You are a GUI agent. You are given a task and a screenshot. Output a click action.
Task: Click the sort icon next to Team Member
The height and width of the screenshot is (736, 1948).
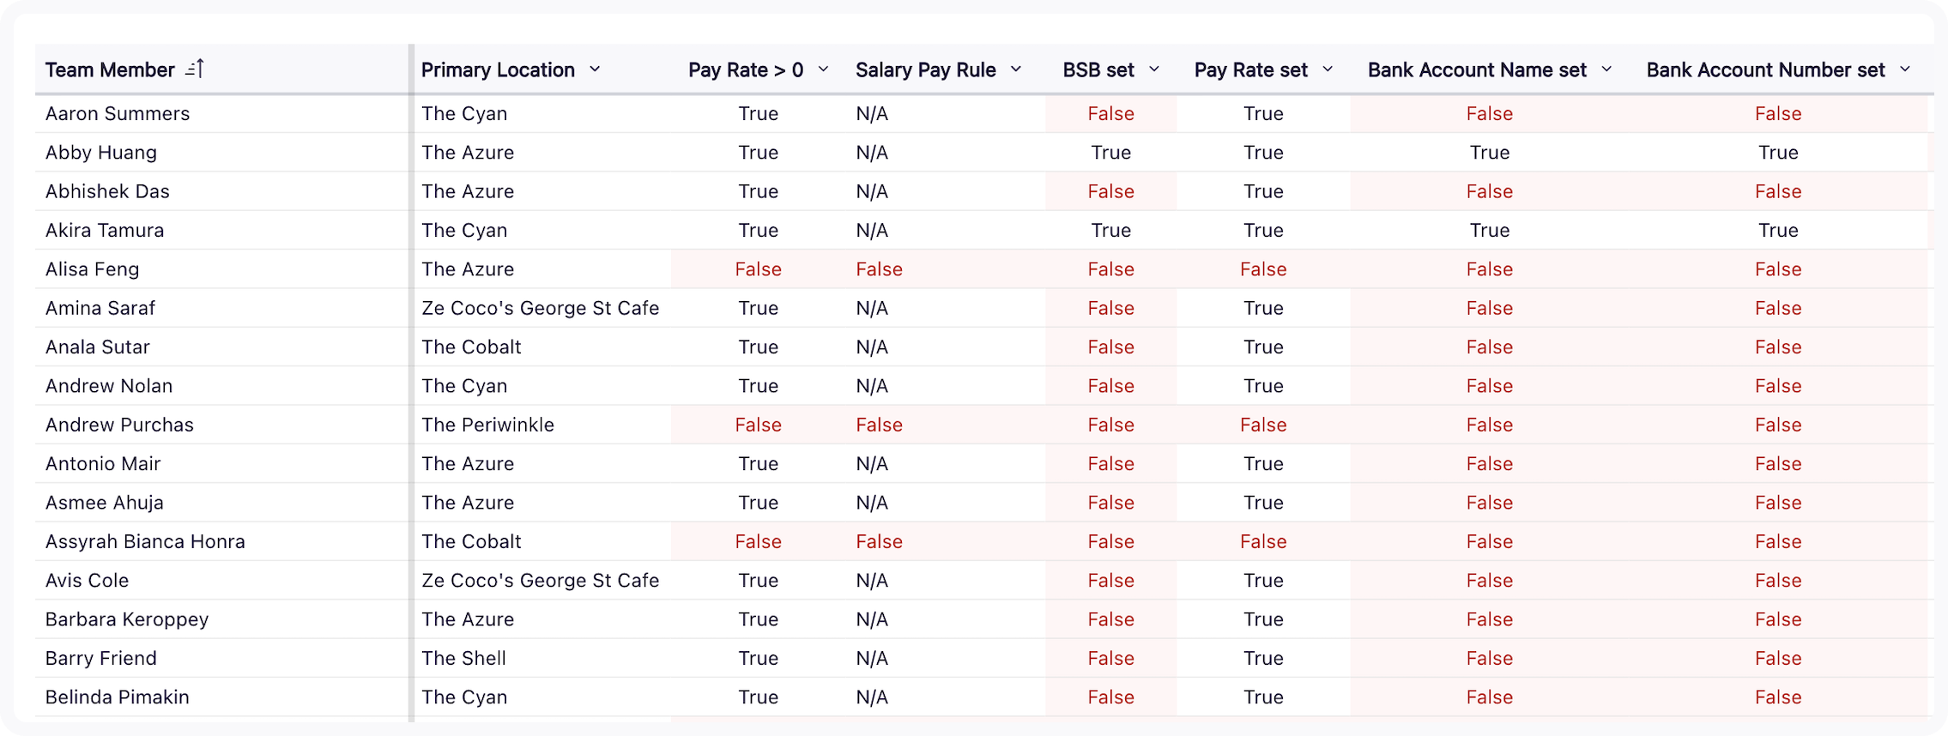pos(196,69)
